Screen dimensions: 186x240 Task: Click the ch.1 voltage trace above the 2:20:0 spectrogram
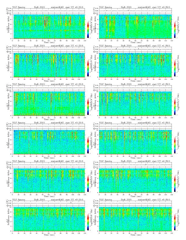tap(49, 88)
